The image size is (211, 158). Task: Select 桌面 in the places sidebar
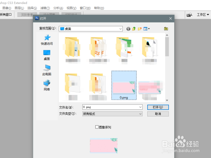(47, 55)
